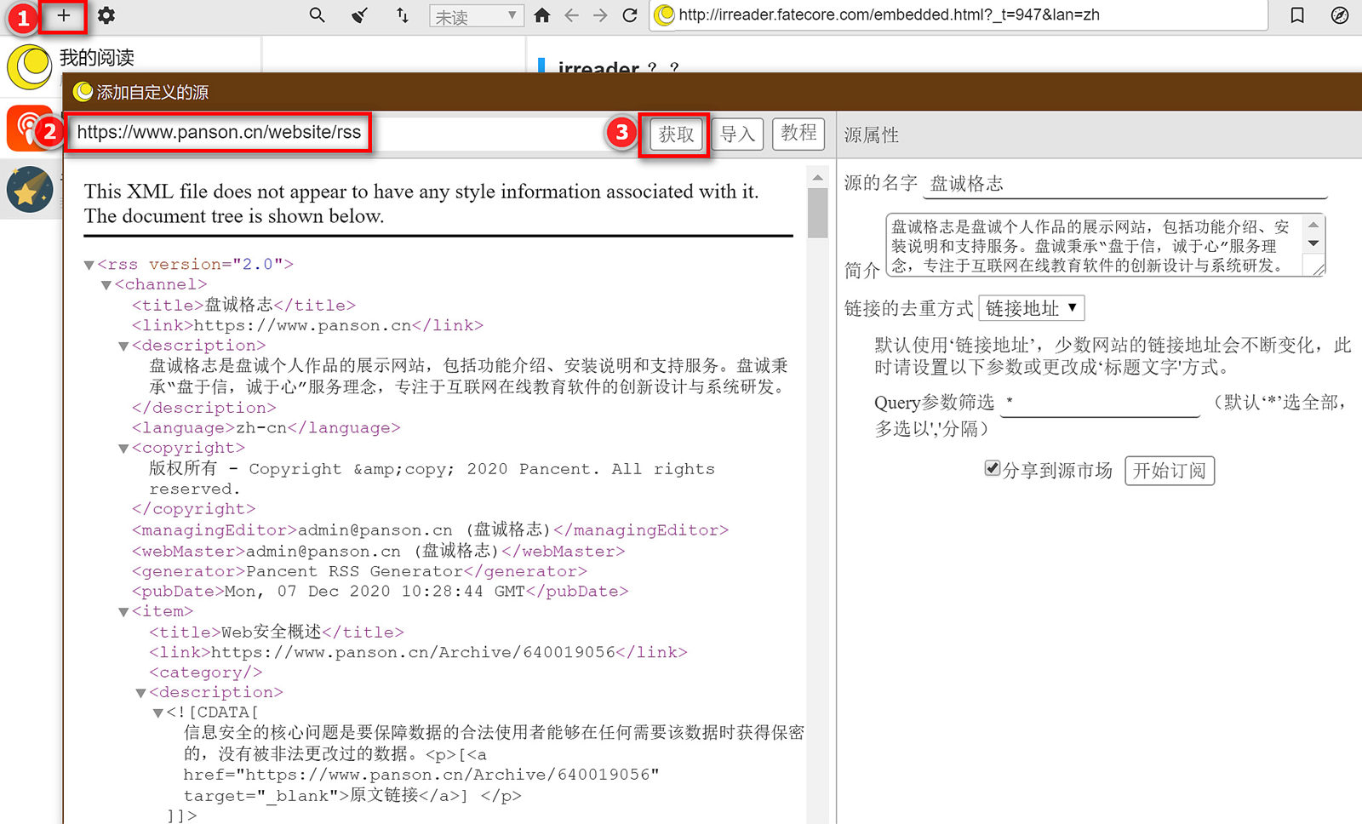Click textarea scroll-down arrow
The width and height of the screenshot is (1362, 824).
point(1313,243)
